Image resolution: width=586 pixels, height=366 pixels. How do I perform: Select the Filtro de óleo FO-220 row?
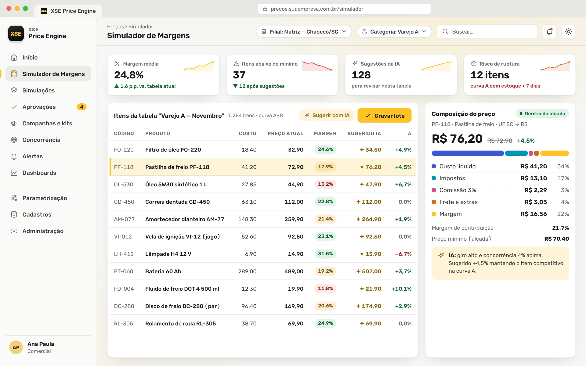tap(263, 149)
